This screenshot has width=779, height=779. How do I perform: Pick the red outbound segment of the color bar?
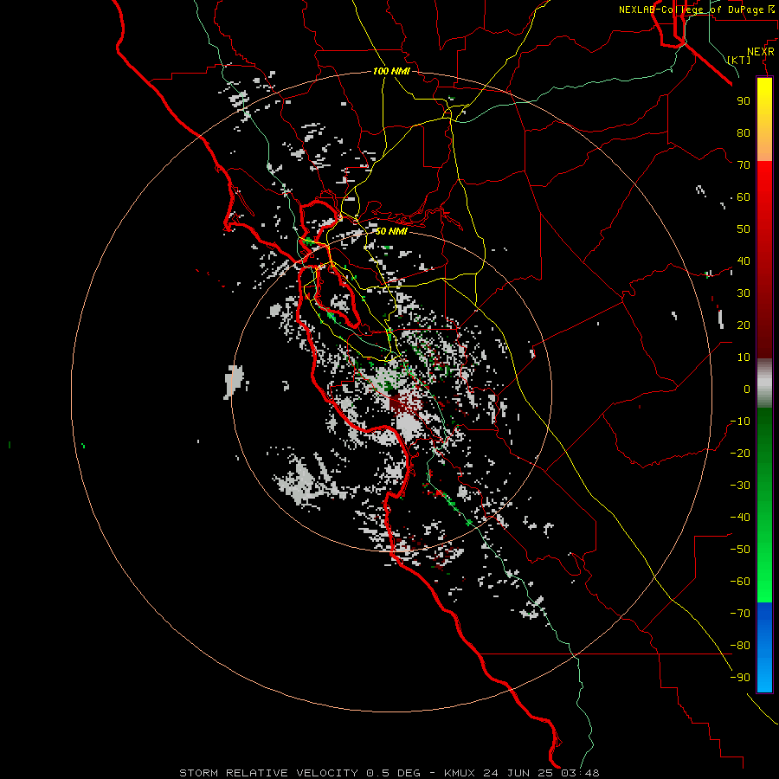[764, 260]
